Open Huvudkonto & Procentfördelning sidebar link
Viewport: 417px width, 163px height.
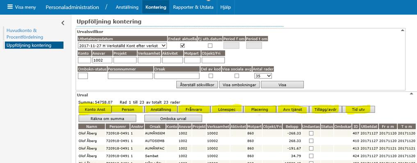(x=25, y=34)
